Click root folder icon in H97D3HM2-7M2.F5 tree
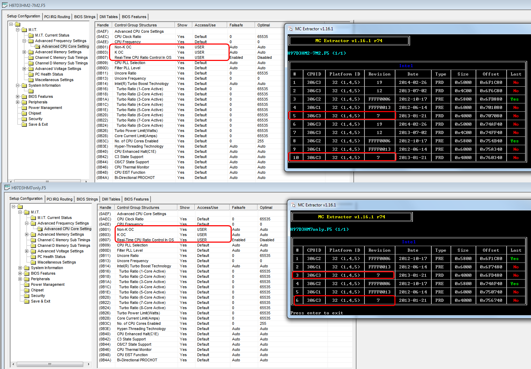The image size is (531, 369). click(x=18, y=24)
